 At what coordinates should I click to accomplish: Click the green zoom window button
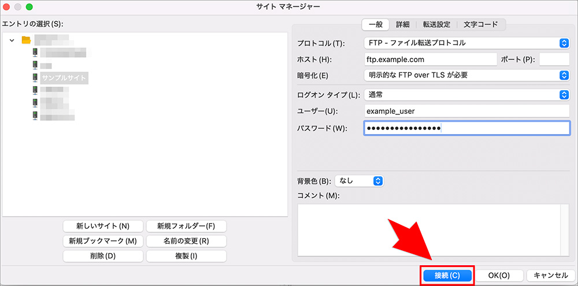coord(29,6)
